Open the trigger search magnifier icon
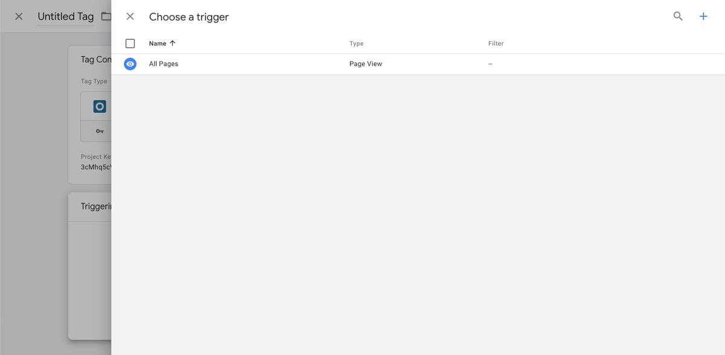 [678, 16]
